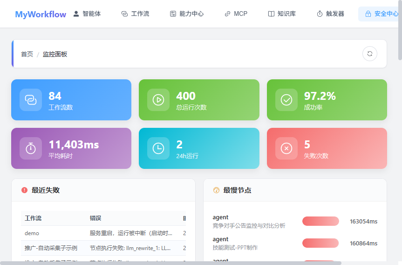Click the MyWorkflow logo
402x265 pixels.
pos(41,14)
